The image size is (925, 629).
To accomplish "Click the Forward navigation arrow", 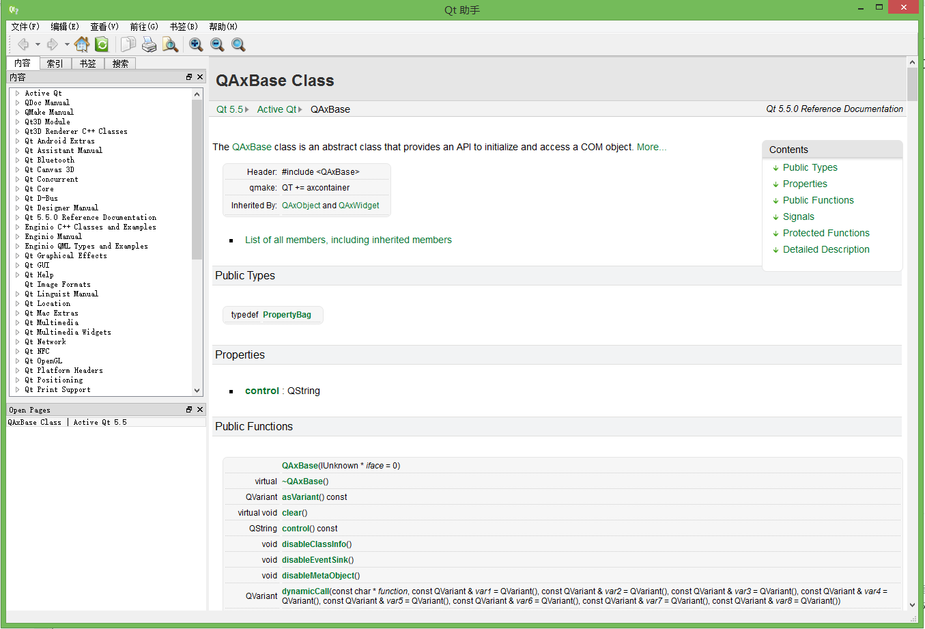I will (52, 44).
